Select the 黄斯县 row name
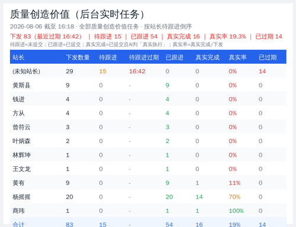Image resolution: width=296 pixels, height=227 pixels. [x=21, y=85]
